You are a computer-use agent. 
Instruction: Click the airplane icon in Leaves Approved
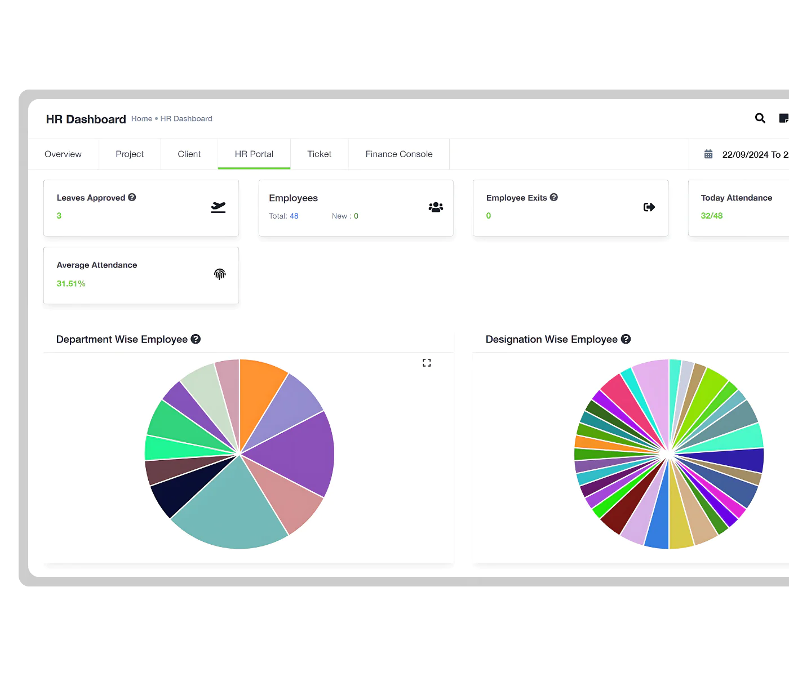(x=218, y=207)
